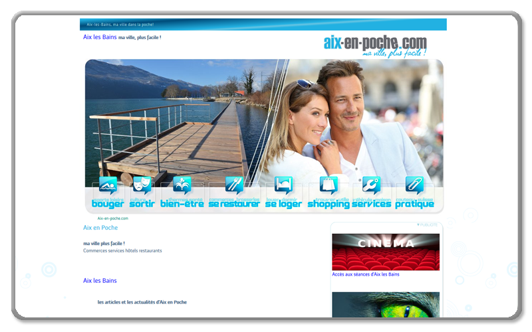Select the paperclip icon above pratique
Screen dimensions: 532x332
414,185
